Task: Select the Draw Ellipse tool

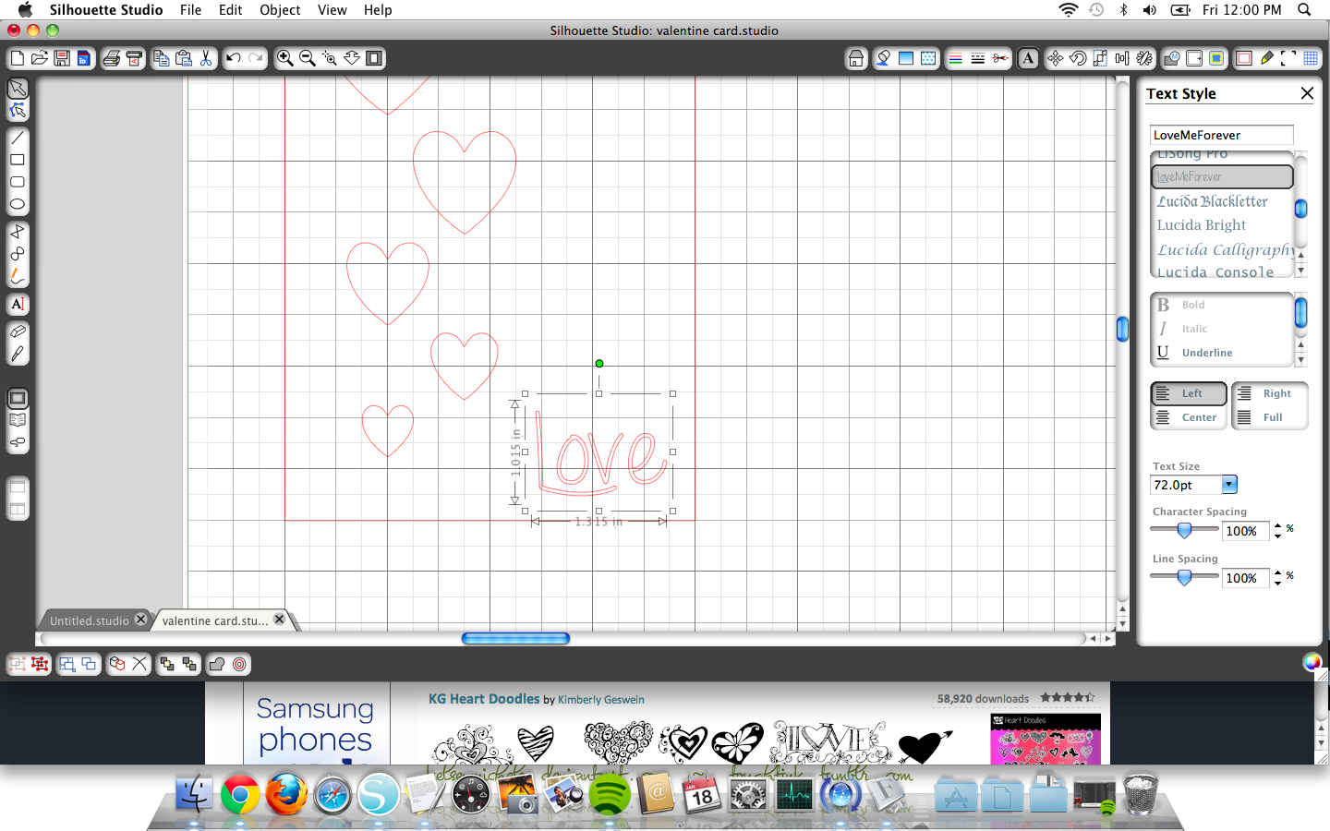Action: click(x=18, y=204)
